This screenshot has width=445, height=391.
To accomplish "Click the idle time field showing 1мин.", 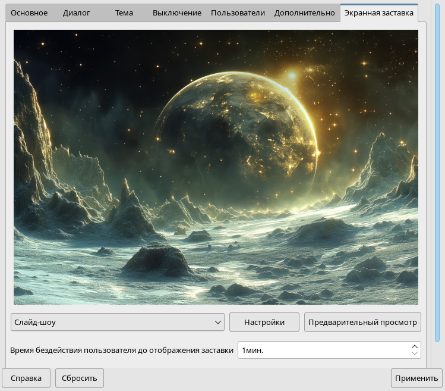I will tap(321, 351).
